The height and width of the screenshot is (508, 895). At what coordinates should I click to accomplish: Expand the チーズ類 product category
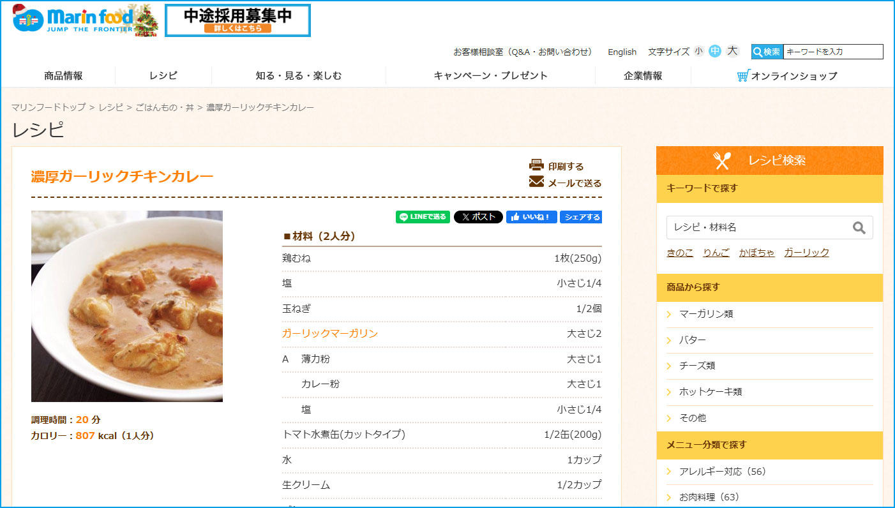pos(697,366)
